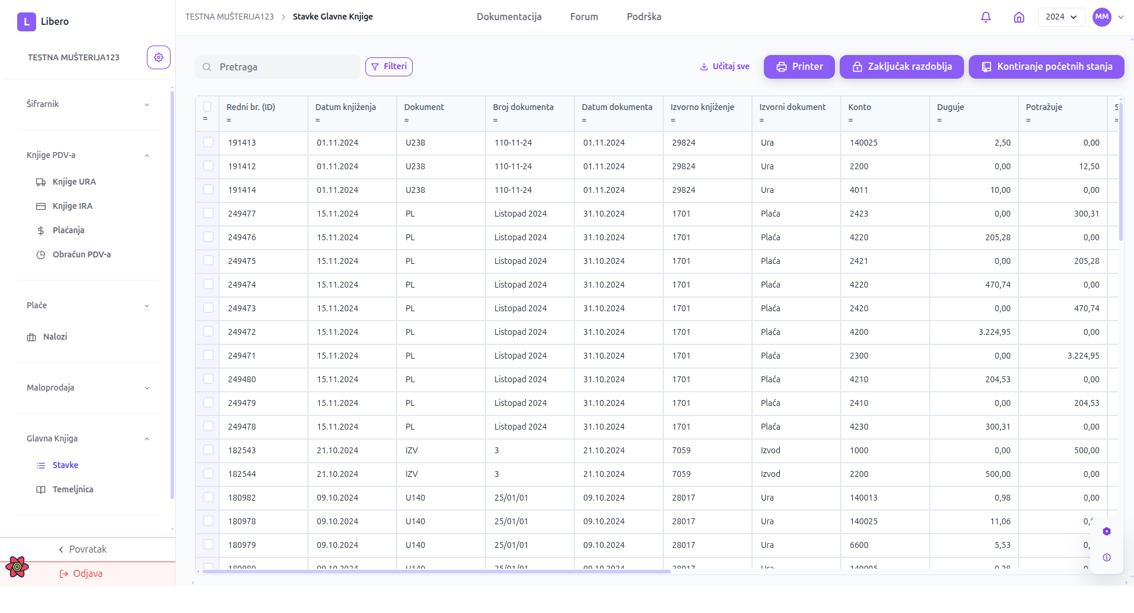Check the row with ID 191413
Viewport: 1134px width, 613px height.
pyautogui.click(x=208, y=142)
